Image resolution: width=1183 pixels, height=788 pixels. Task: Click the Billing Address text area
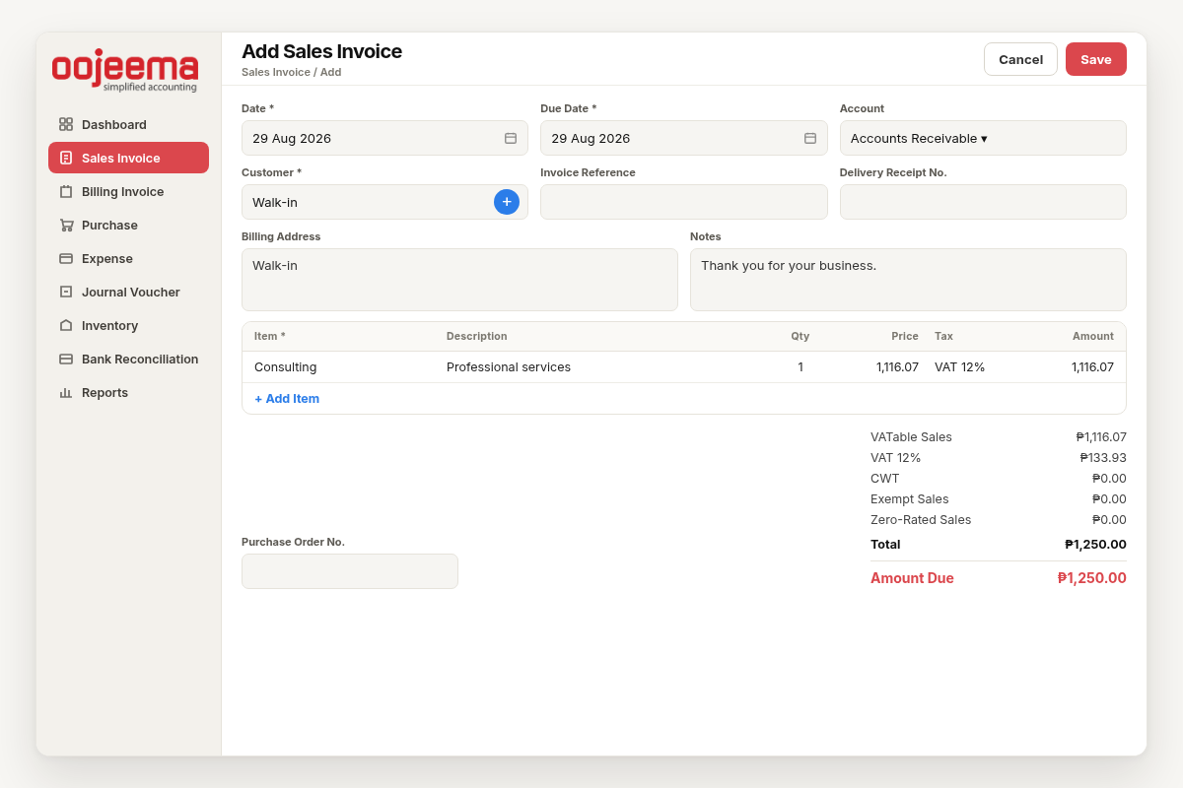tap(459, 280)
